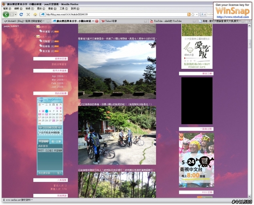Open the address bar history dropdown arrow
This screenshot has width=254, height=205.
(197, 14)
